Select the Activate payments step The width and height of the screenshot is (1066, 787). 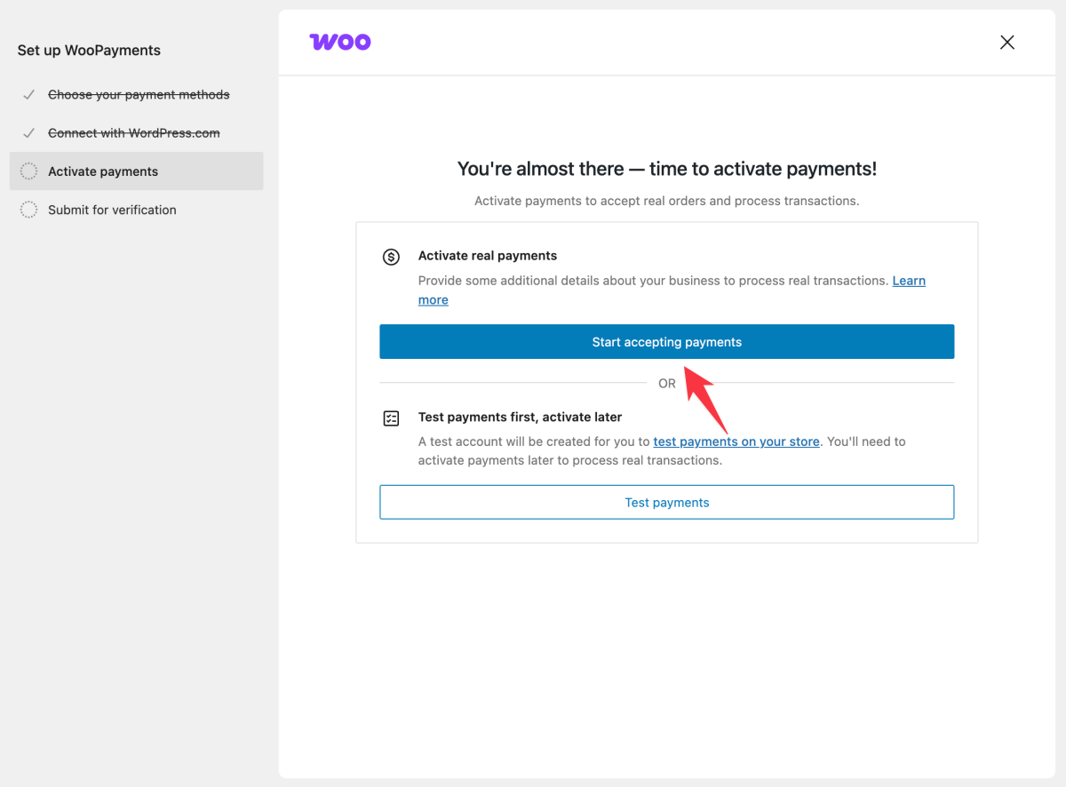click(x=103, y=171)
